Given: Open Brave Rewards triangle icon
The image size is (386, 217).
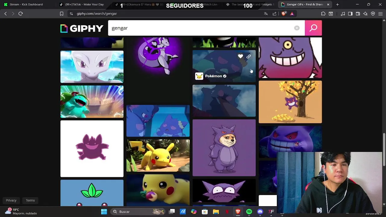Looking at the screenshot, I should pyautogui.click(x=292, y=14).
